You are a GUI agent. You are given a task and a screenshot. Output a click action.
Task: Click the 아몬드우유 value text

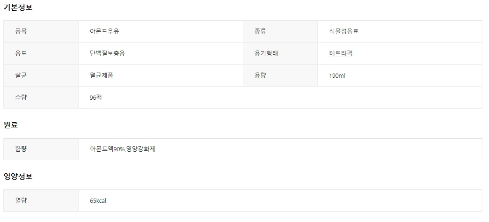108,31
